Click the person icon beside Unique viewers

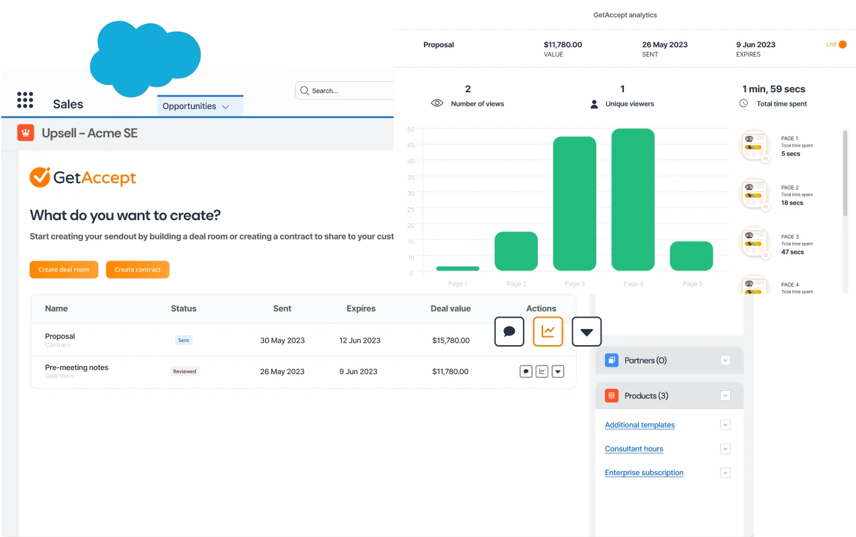(594, 104)
